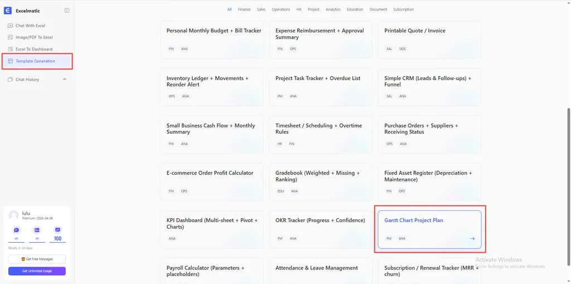Click the Get Unlimited Usage button
The image size is (571, 284).
click(37, 271)
